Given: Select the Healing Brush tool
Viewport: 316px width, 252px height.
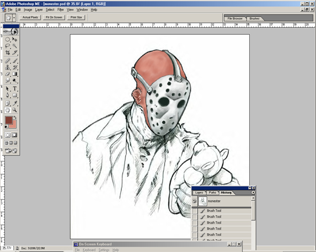Looking at the screenshot, I should point(7,60).
